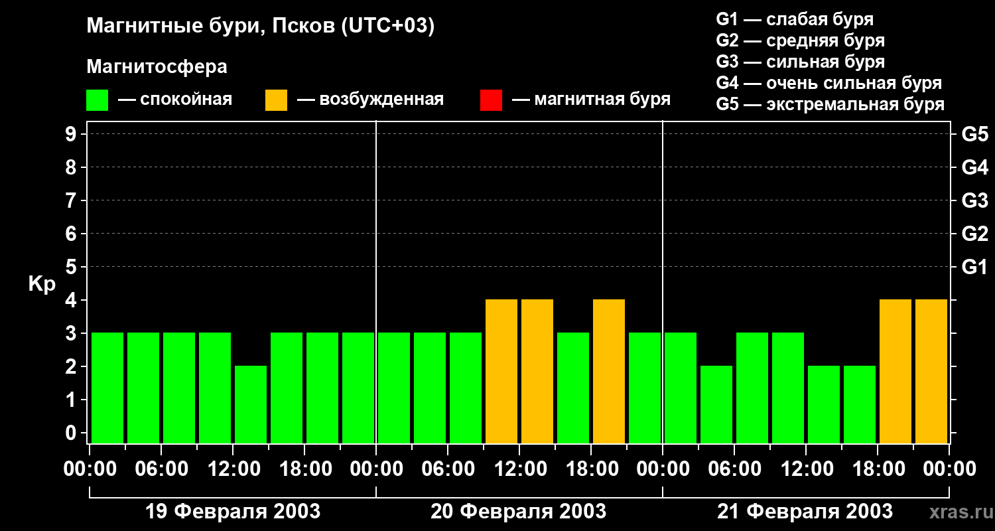
Task: Click the title 'Магнитные бури, Псков (UTC+03)'
Action: click(x=260, y=27)
